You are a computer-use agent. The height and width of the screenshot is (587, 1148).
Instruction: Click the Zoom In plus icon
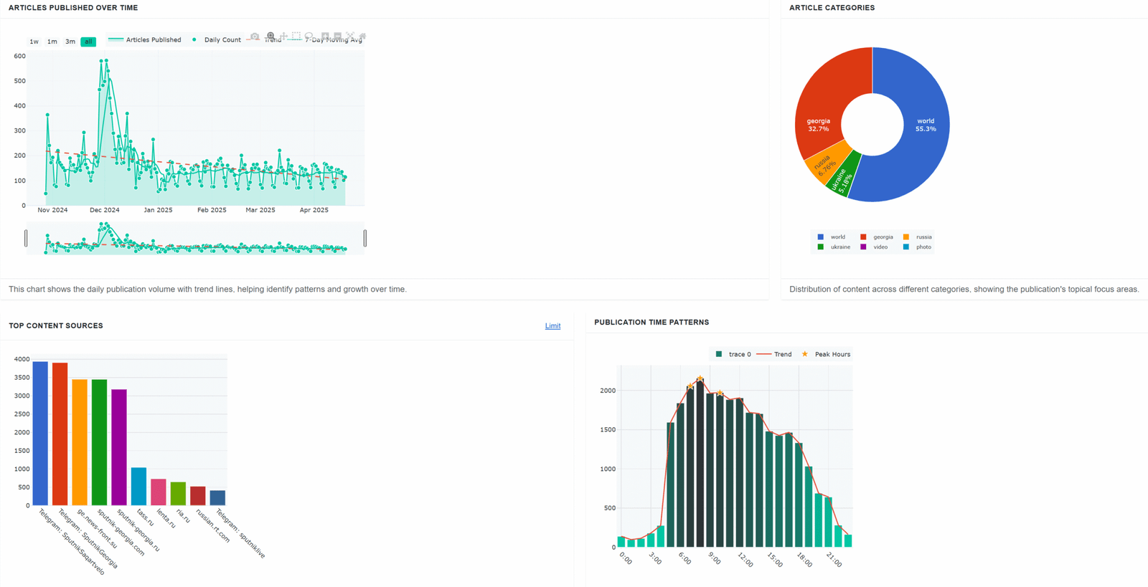[x=325, y=36]
